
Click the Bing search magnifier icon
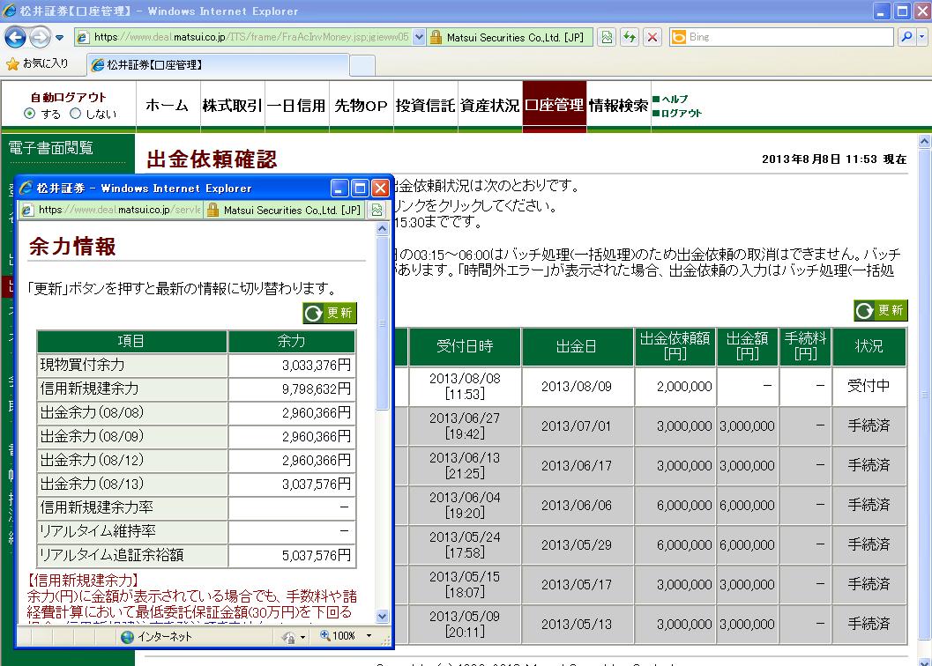(903, 37)
